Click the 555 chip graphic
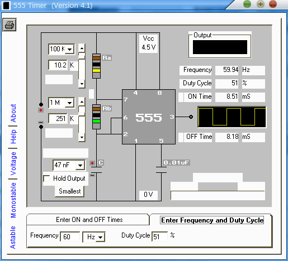Screen dimensions: 288x261 click(149, 117)
